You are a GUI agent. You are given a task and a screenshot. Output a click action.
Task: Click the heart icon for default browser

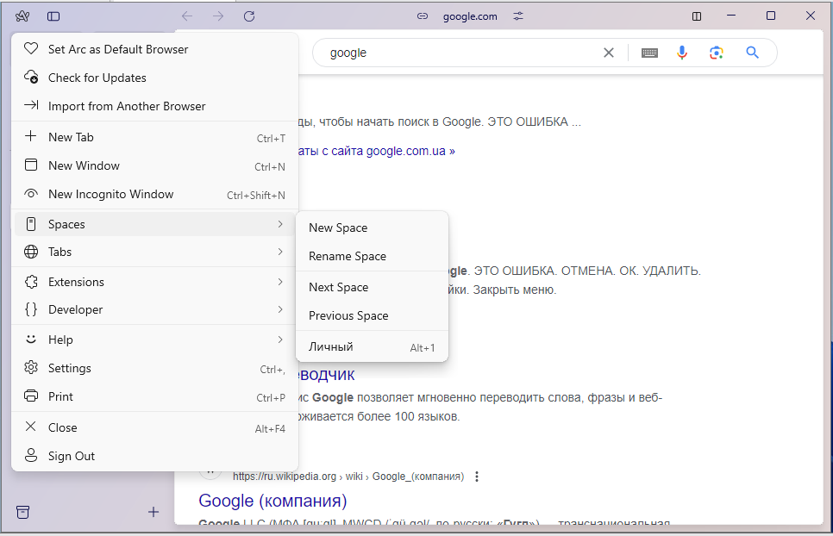[x=31, y=49]
